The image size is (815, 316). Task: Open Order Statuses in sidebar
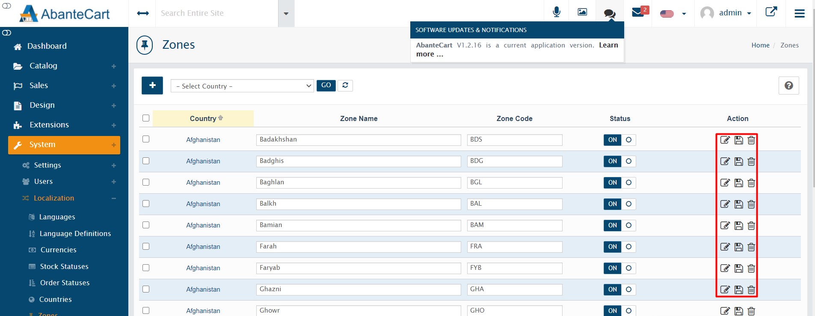pyautogui.click(x=65, y=283)
